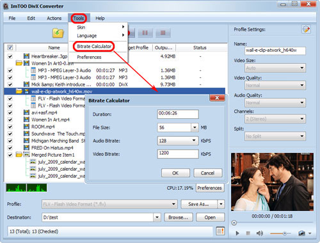Click the Women In Art0-0 folder icon
Screen dimensions: 320x243
(19, 63)
